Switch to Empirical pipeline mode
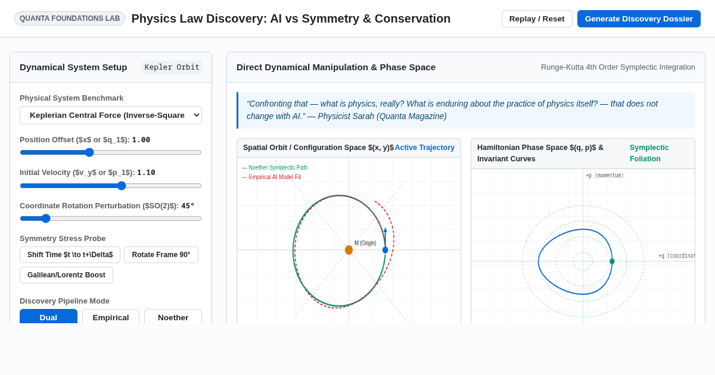This screenshot has width=715, height=375. pos(111,317)
